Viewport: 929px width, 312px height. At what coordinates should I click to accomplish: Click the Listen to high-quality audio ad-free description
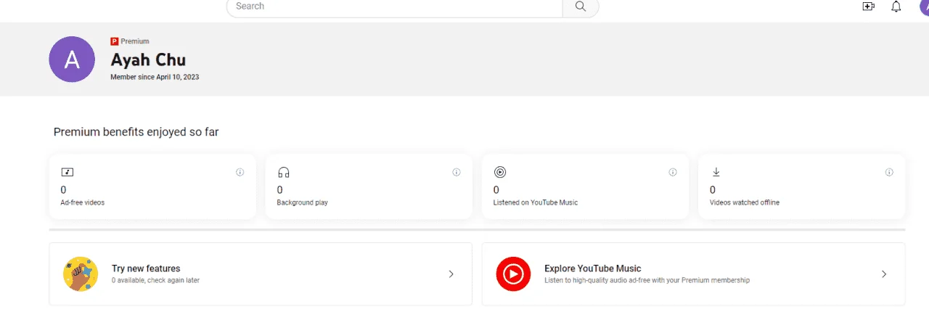click(647, 280)
